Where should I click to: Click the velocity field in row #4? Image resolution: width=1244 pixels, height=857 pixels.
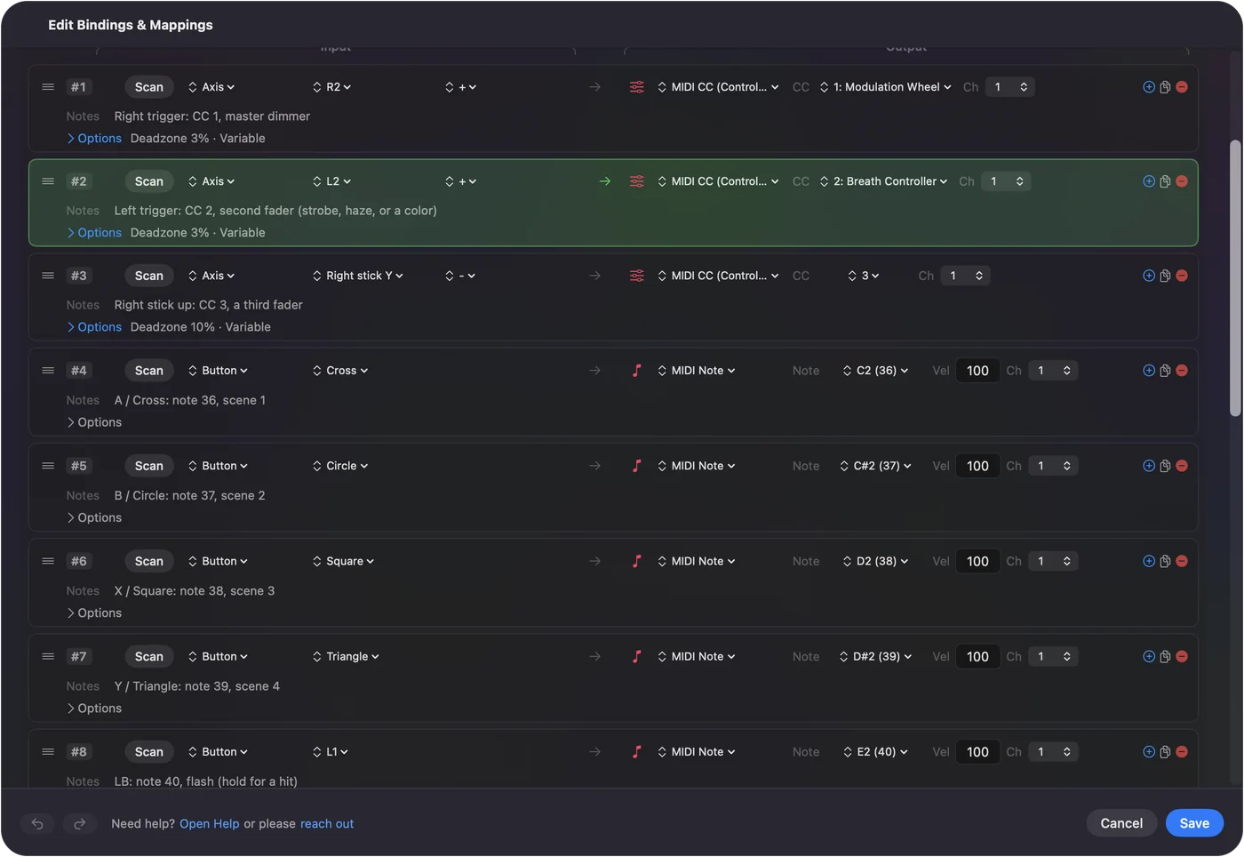coord(977,371)
